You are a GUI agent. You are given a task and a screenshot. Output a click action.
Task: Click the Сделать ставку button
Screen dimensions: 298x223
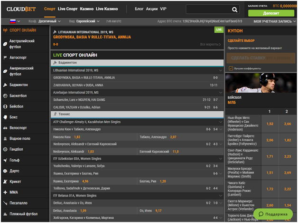click(x=261, y=58)
